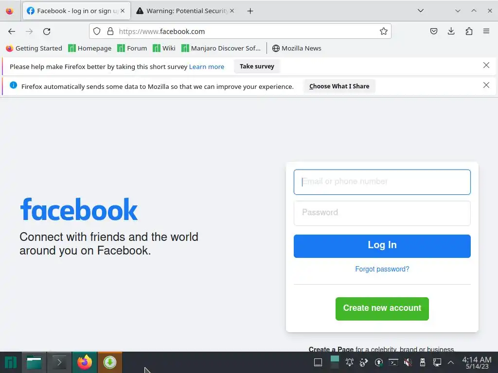498x373 pixels.
Task: Click the green download installer taskbar icon
Action: (x=110, y=362)
